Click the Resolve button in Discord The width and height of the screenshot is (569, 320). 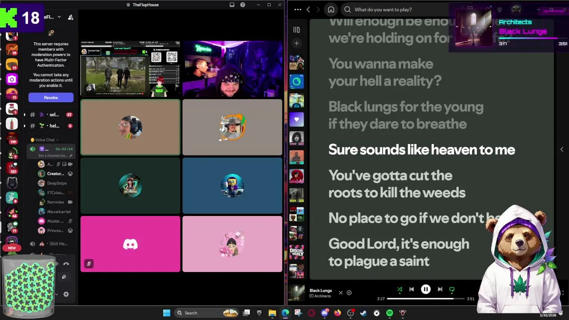[x=51, y=97]
